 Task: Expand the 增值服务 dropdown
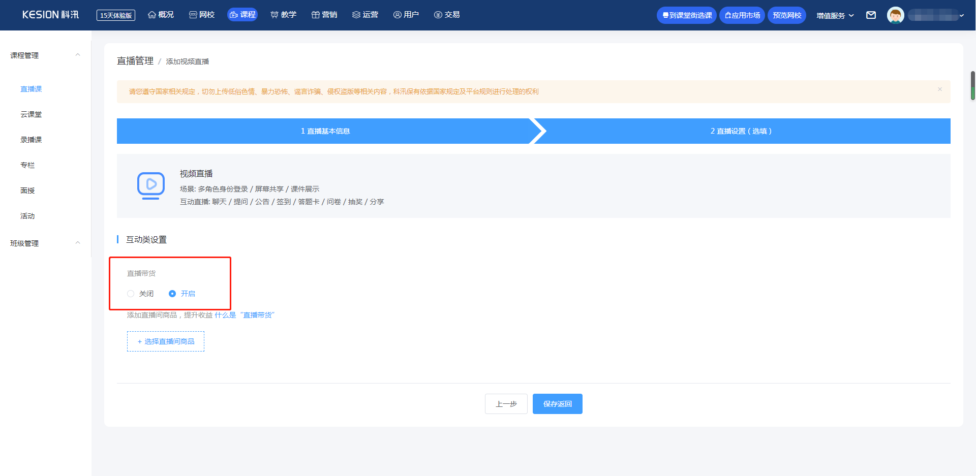click(x=835, y=16)
